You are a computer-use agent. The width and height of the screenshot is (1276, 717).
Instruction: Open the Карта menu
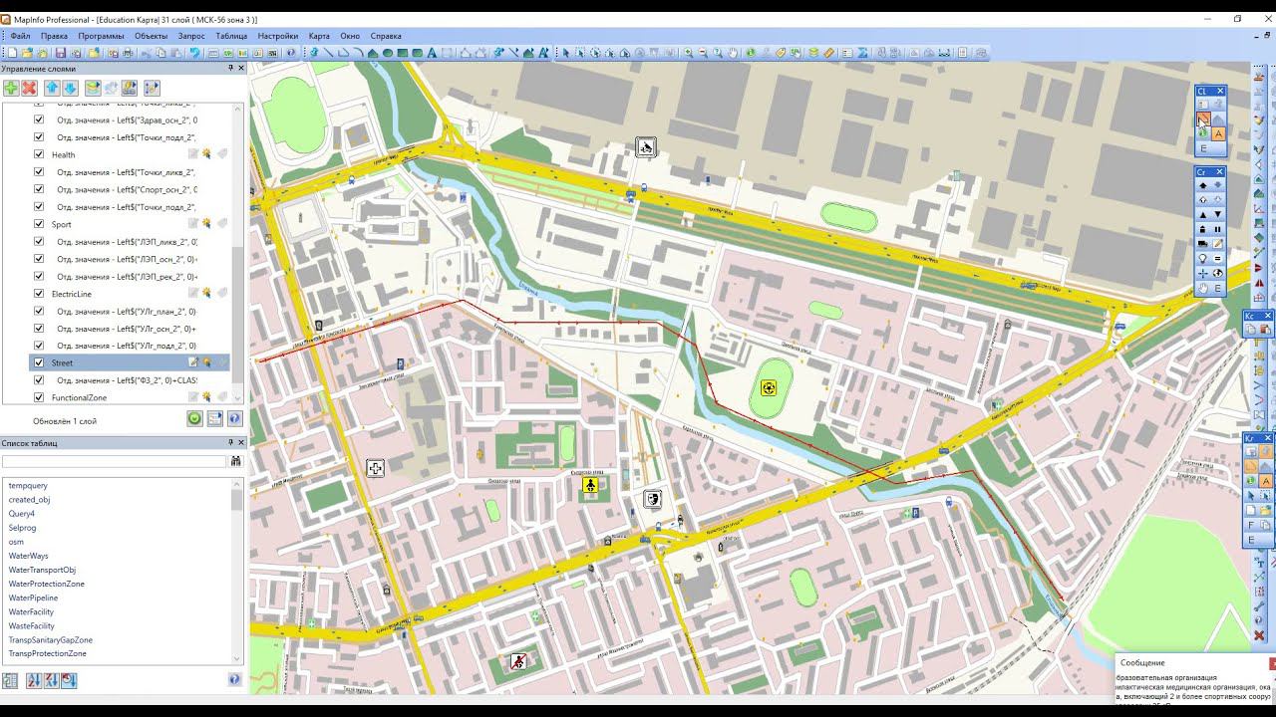319,36
